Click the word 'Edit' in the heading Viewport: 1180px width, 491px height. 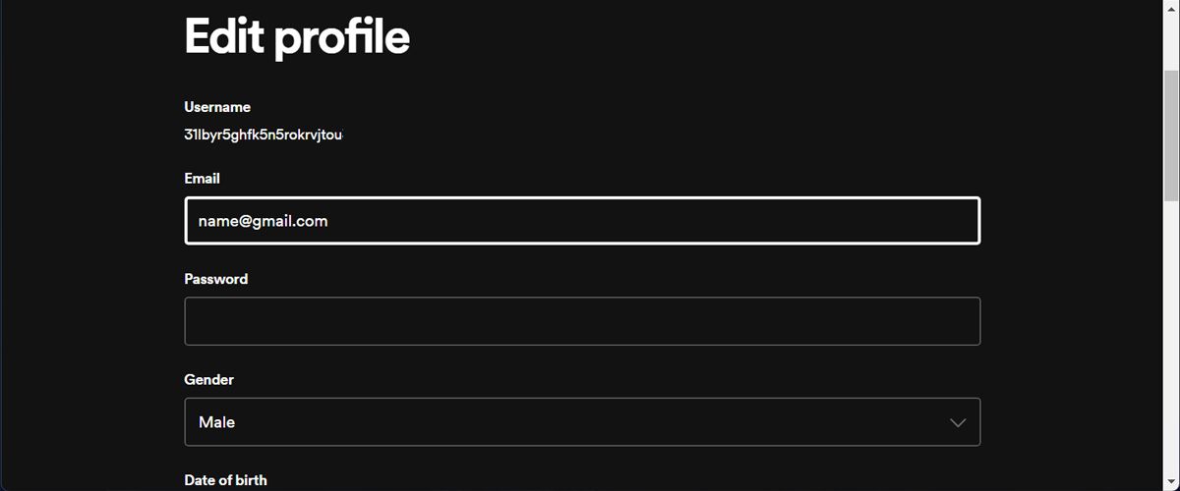(222, 37)
